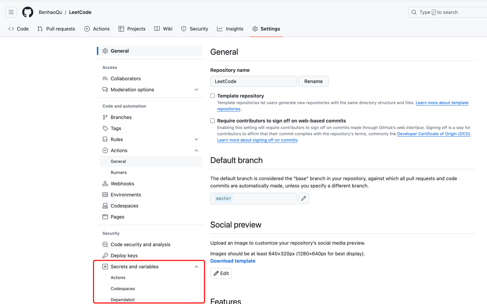Expand the Moderation options section
This screenshot has width=487, height=304.
point(196,89)
